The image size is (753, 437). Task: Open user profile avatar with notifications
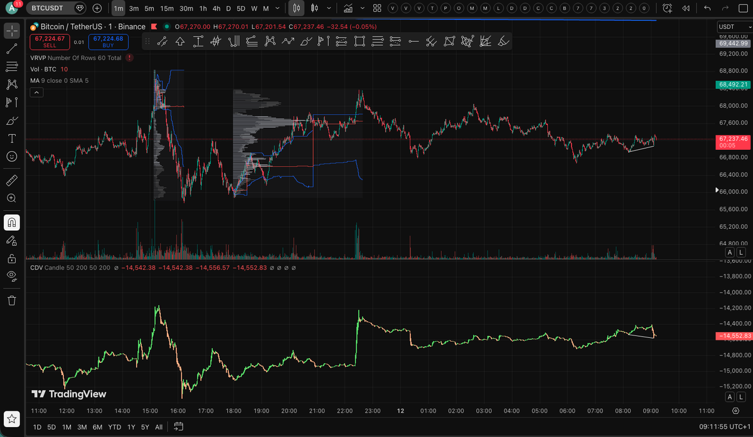pos(13,8)
